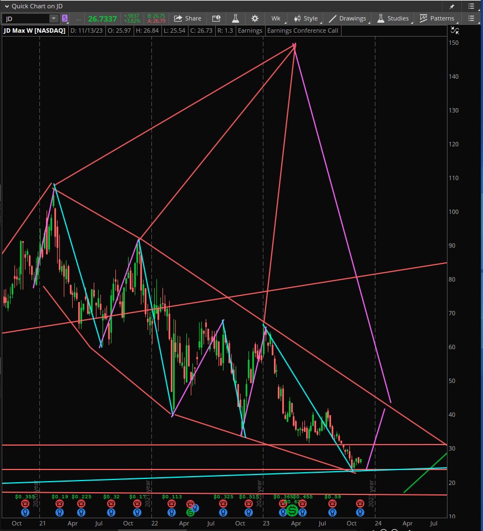Click the R: 1.3 range value
Viewport: 483px width, 531px height.
[x=225, y=30]
